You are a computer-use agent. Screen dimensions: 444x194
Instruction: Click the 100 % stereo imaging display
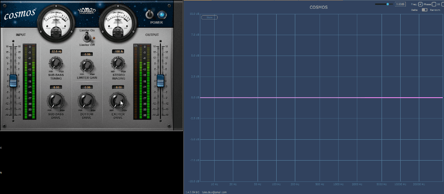click(118, 51)
